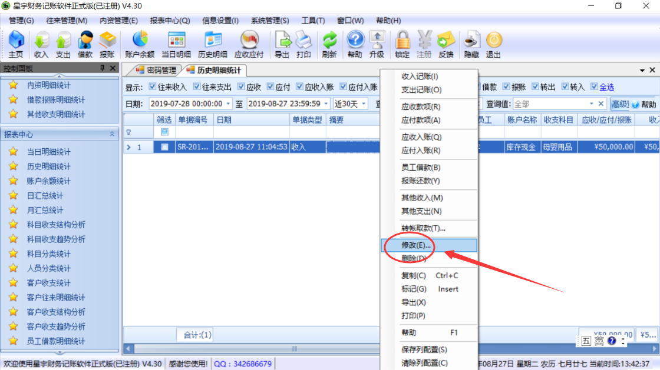Click the 导出 export toolbar icon
Screen dimensions: 660x370
click(x=282, y=44)
